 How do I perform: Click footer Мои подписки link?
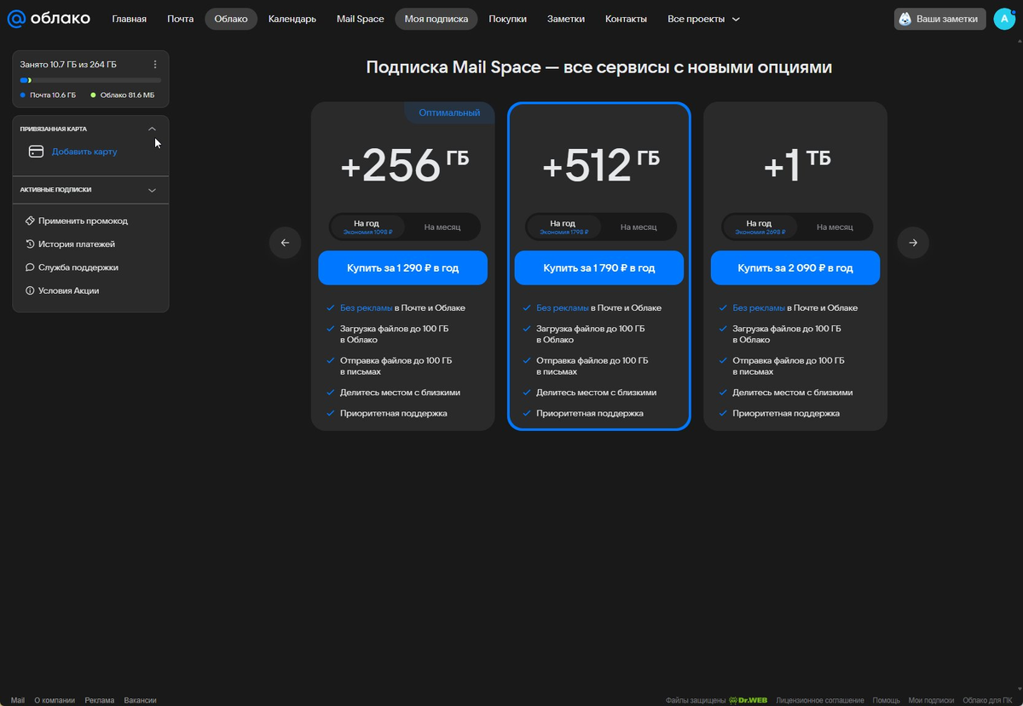coord(931,700)
